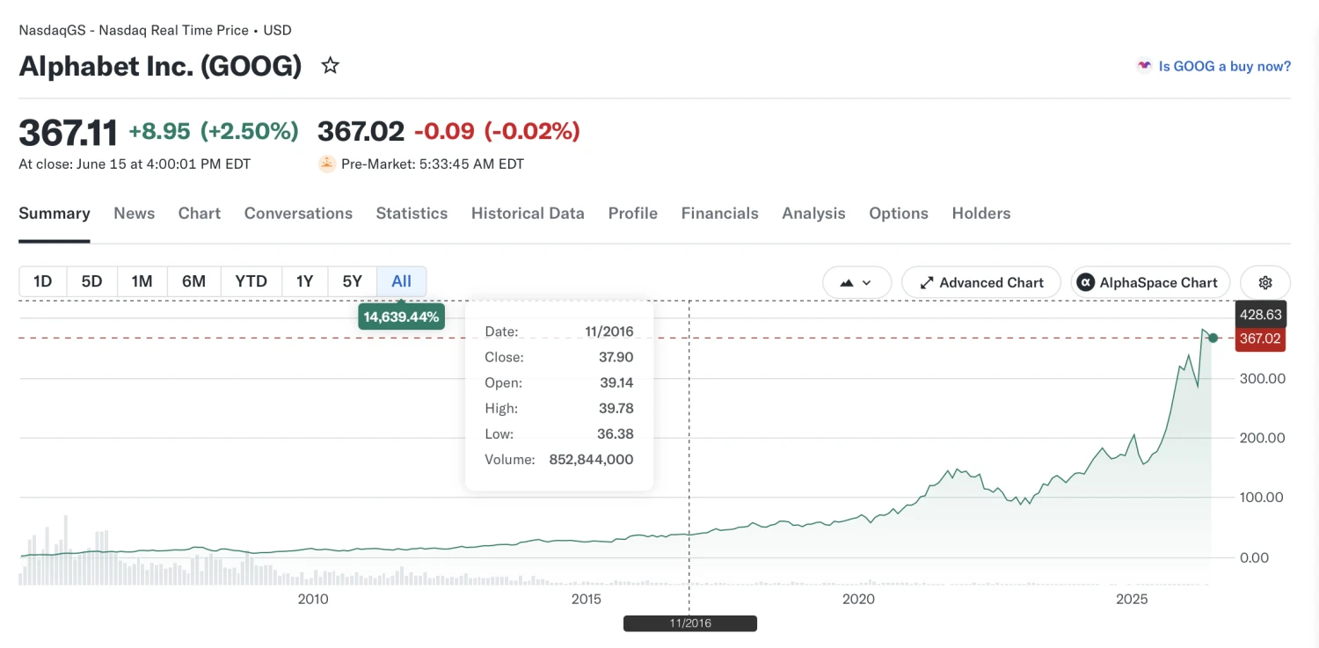Go to the Holders tab
This screenshot has width=1319, height=648.
[x=981, y=214]
